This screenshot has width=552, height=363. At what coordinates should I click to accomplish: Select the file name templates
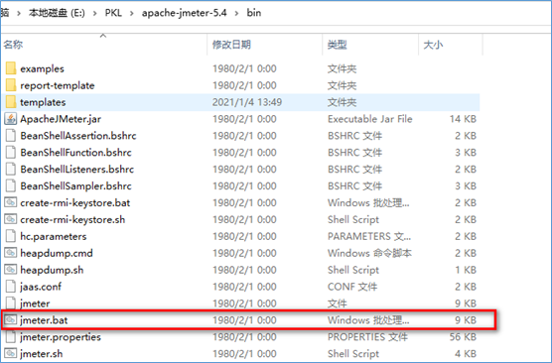pyautogui.click(x=43, y=102)
